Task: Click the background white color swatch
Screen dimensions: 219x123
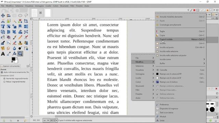Action: 17,61
